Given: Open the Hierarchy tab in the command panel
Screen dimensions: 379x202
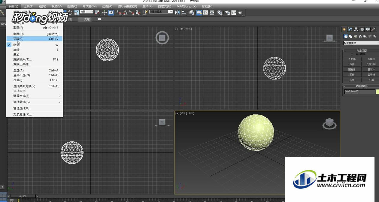Looking at the screenshot, I should click(356, 29).
